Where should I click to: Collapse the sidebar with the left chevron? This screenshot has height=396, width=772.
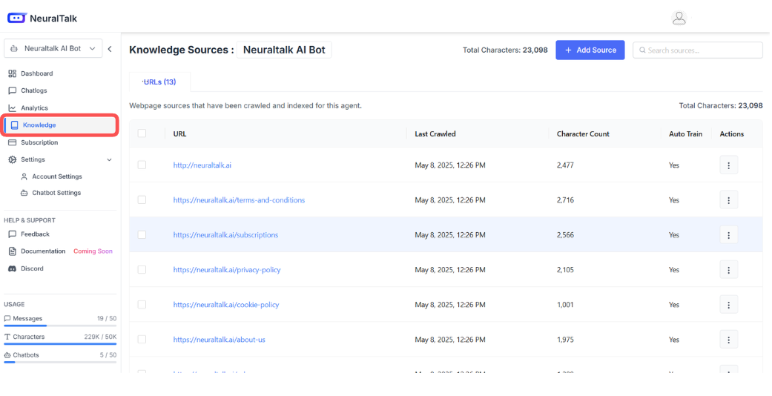click(x=110, y=49)
